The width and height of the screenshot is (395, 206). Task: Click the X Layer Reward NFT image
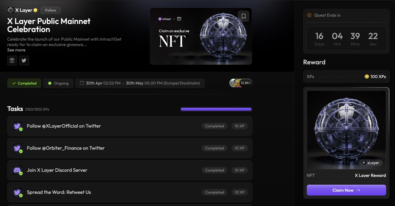pyautogui.click(x=346, y=130)
